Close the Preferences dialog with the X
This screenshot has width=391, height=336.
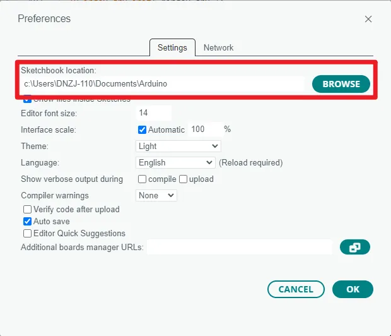[368, 19]
